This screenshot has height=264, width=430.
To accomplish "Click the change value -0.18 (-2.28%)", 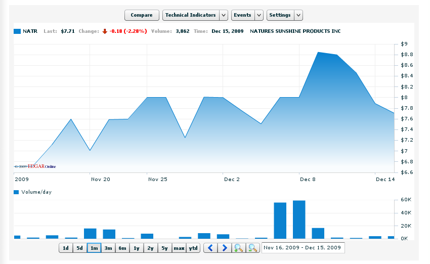I will tap(128, 31).
